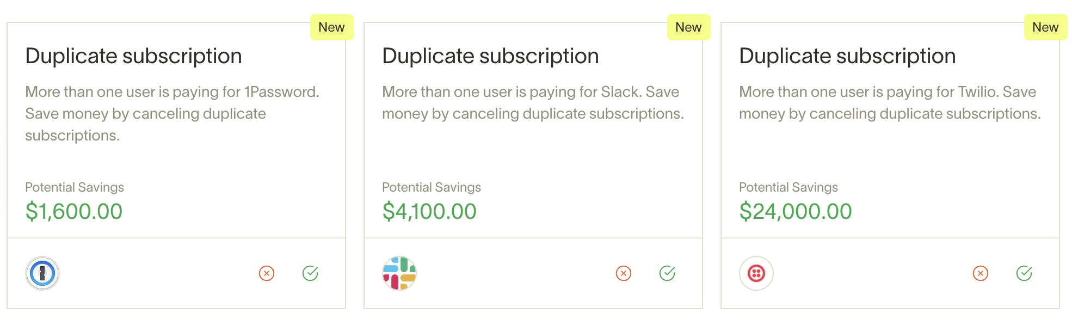Click the Slack card description text

pyautogui.click(x=532, y=103)
